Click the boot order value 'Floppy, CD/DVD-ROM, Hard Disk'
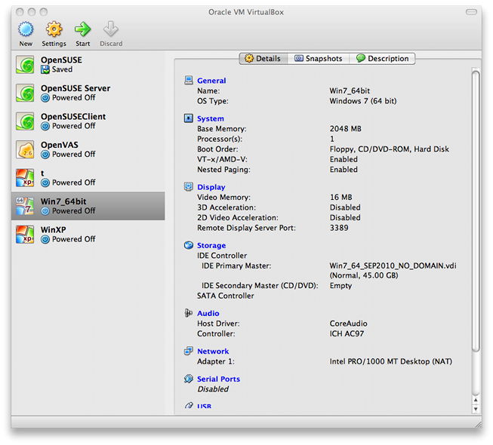Screen dimensions: 493x445 [390, 149]
